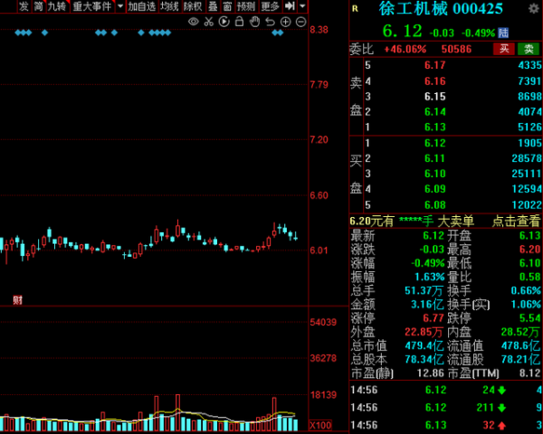This screenshot has height=434, width=543.
Task: Click the circular up-arrow icon
Action: 270,22
